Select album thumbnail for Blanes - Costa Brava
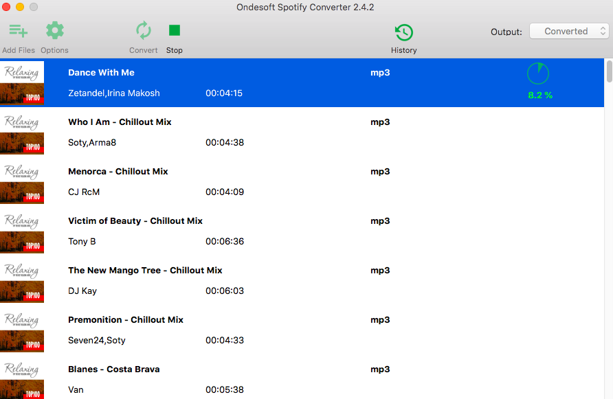The width and height of the screenshot is (613, 399). 22,380
